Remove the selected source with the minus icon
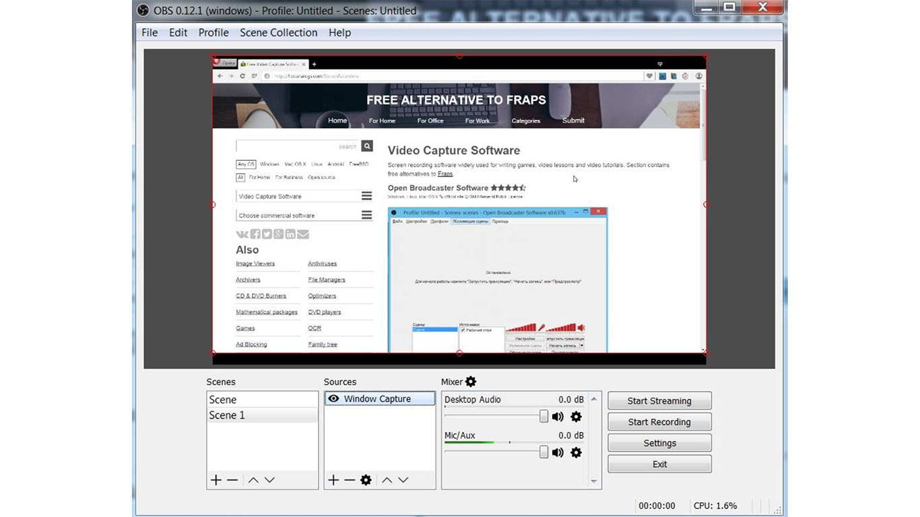This screenshot has height=517, width=920. [x=350, y=480]
